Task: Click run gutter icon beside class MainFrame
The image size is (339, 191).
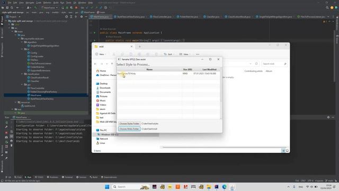Action: click(x=94, y=33)
